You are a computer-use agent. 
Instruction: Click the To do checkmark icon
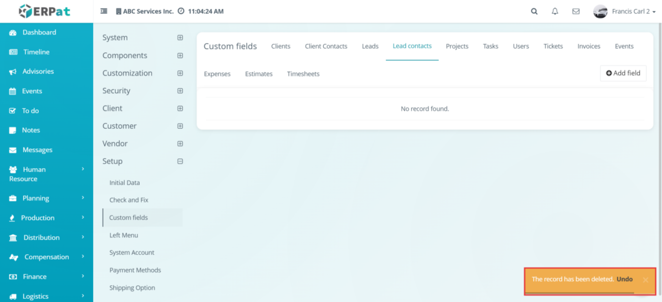(x=13, y=111)
